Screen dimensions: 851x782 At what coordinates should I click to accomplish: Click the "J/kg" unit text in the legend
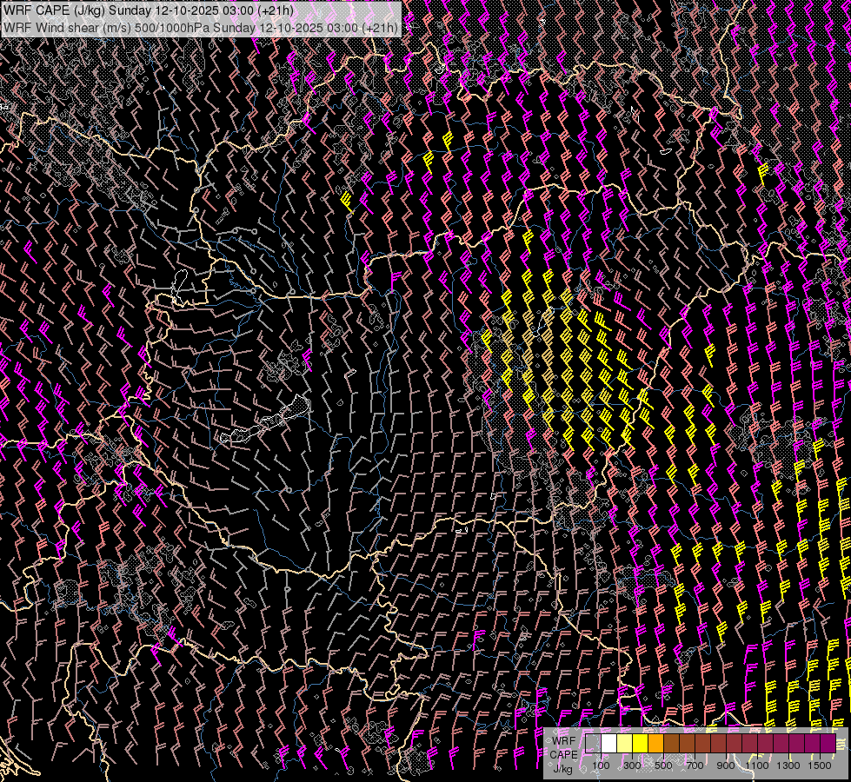[563, 768]
